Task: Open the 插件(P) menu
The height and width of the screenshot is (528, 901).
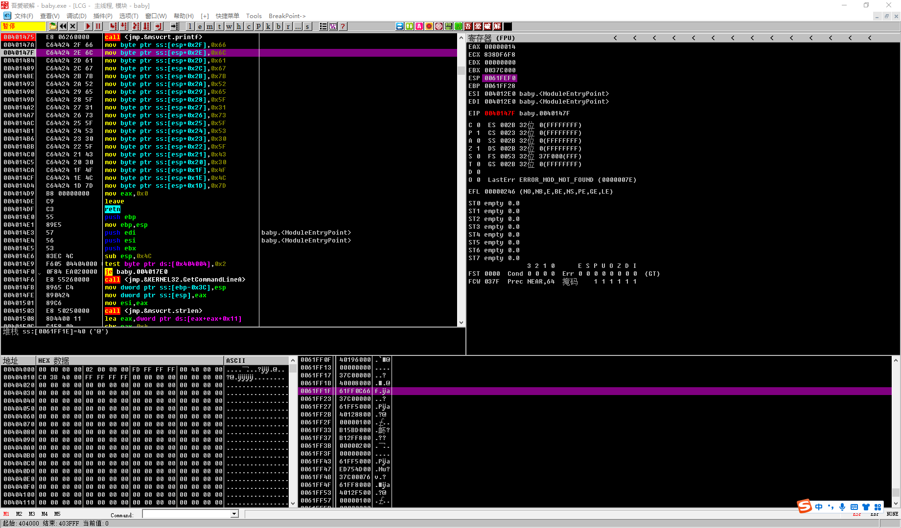Action: click(x=103, y=16)
